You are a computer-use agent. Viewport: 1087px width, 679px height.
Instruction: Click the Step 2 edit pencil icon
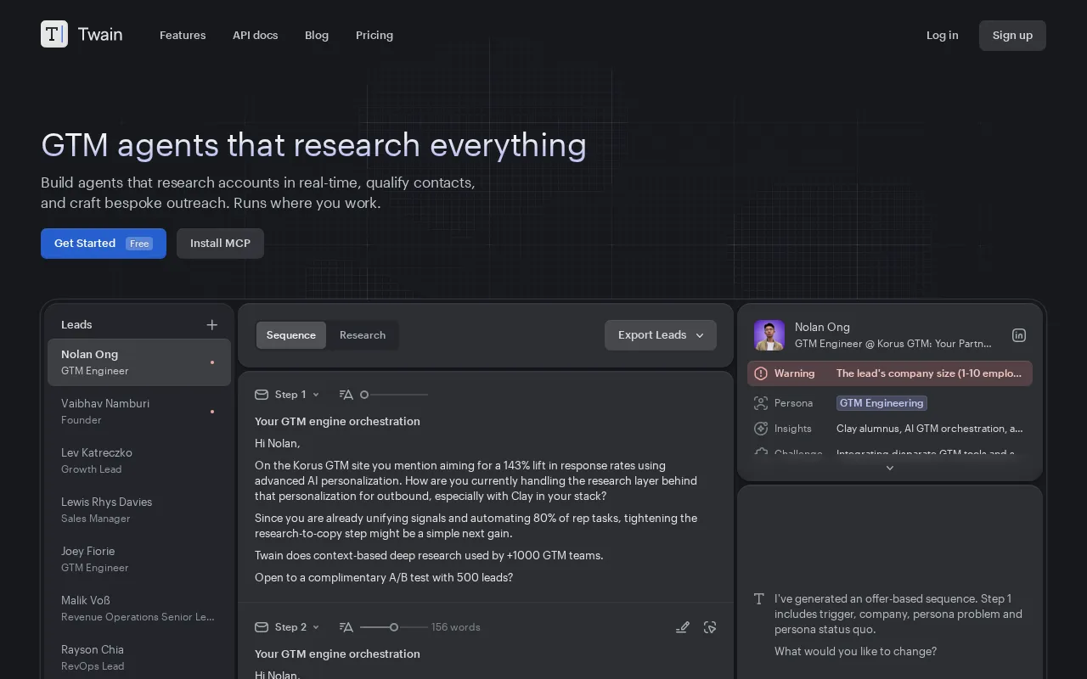(682, 627)
